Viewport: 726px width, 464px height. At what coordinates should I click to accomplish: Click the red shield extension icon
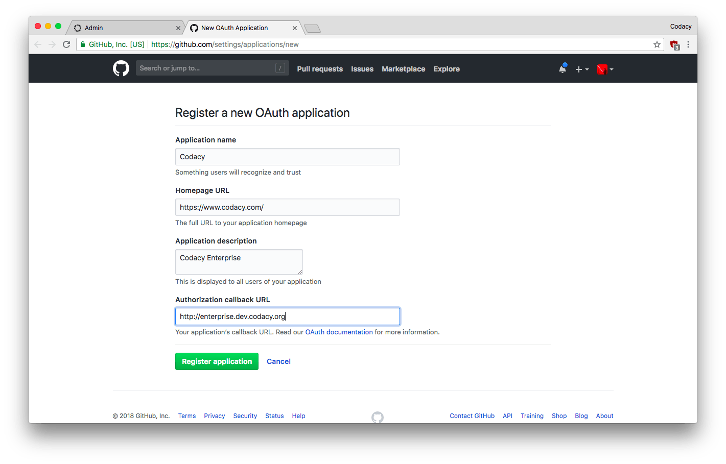(674, 45)
